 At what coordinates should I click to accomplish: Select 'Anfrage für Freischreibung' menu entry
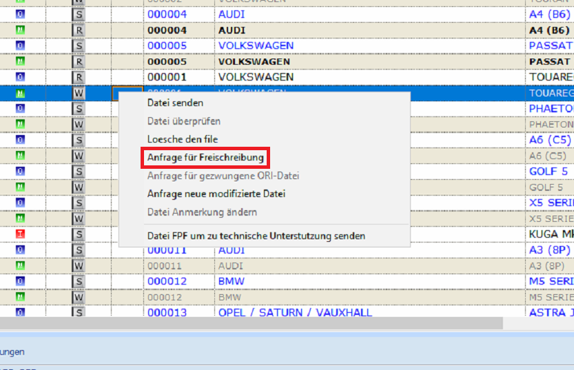pos(205,158)
